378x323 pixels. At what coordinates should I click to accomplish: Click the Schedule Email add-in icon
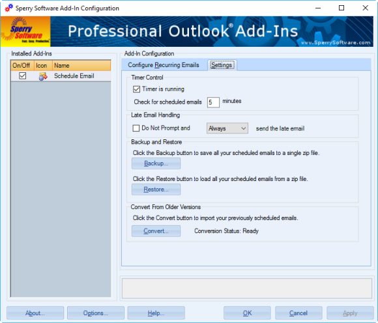pyautogui.click(x=42, y=76)
